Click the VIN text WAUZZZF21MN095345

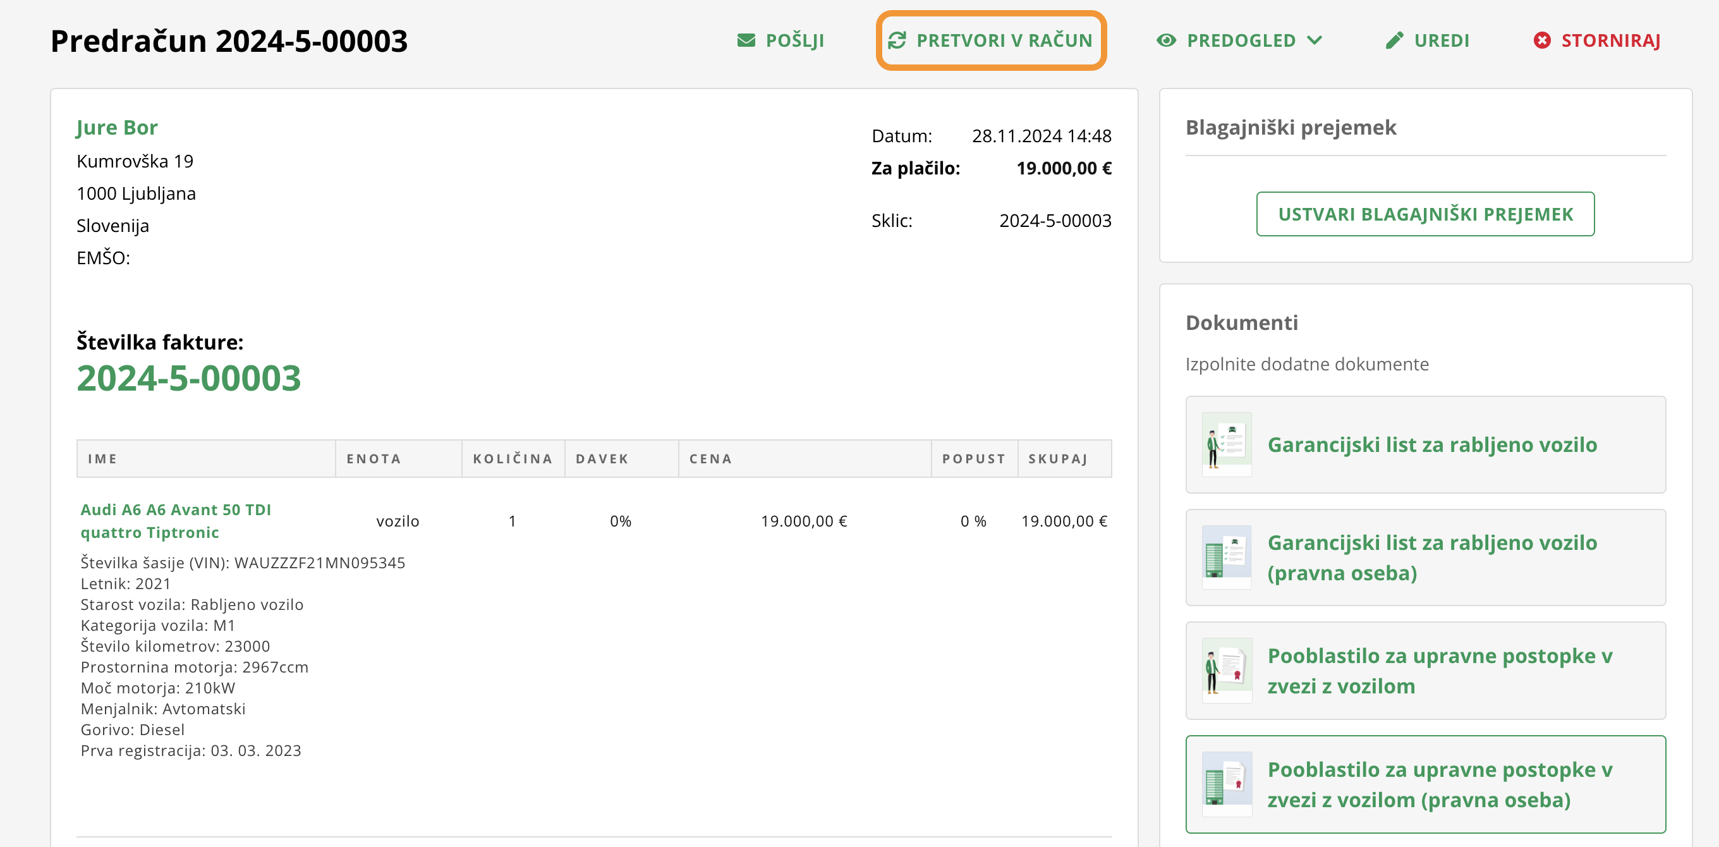pos(320,563)
